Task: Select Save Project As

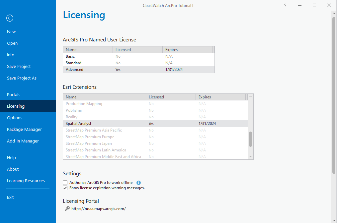Action: (22, 78)
